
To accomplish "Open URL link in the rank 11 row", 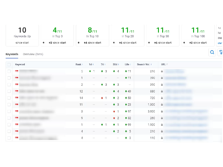I will pos(178,105).
